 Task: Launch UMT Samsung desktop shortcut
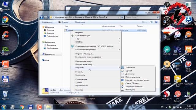pyautogui.click(x=178, y=96)
